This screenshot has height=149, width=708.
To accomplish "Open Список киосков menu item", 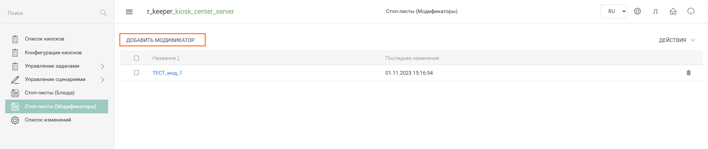I will pos(45,39).
